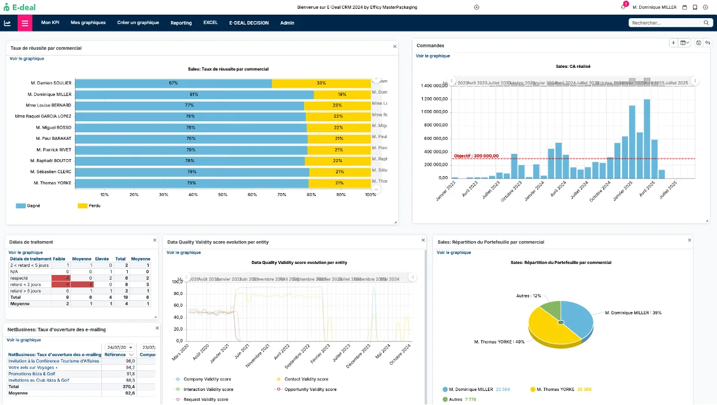Open notifications bell
Image resolution: width=717 pixels, height=405 pixels.
[x=623, y=7]
